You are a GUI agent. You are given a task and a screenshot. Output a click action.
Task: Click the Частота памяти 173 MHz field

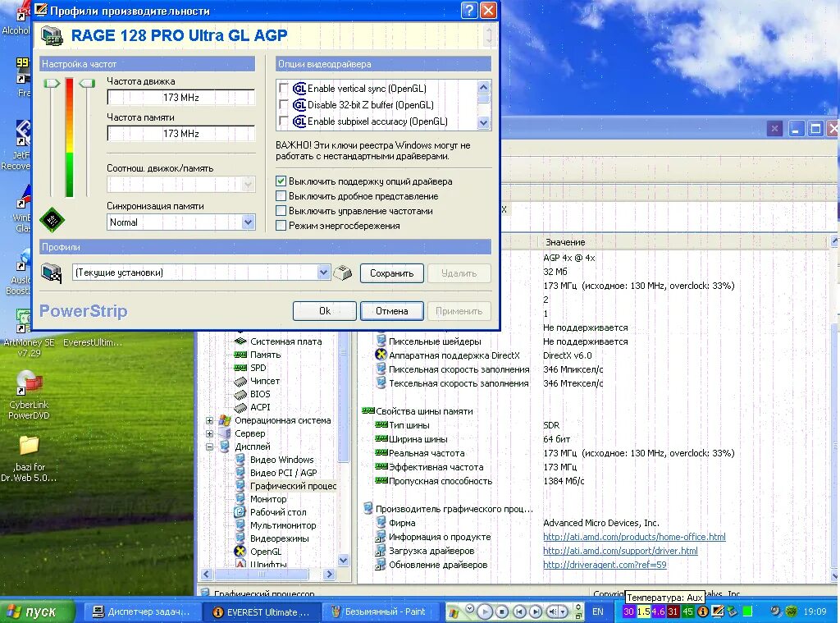click(x=181, y=134)
